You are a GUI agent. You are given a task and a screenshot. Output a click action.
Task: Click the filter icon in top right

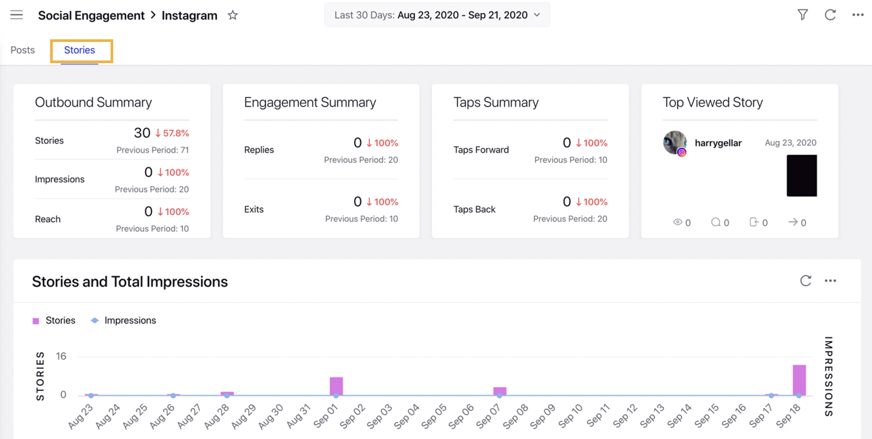pos(802,16)
